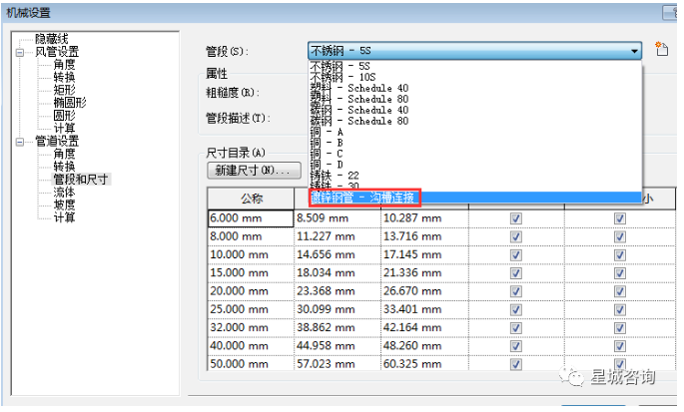The width and height of the screenshot is (684, 412).
Task: Select 椭圆形 in the tree
Action: click(70, 103)
